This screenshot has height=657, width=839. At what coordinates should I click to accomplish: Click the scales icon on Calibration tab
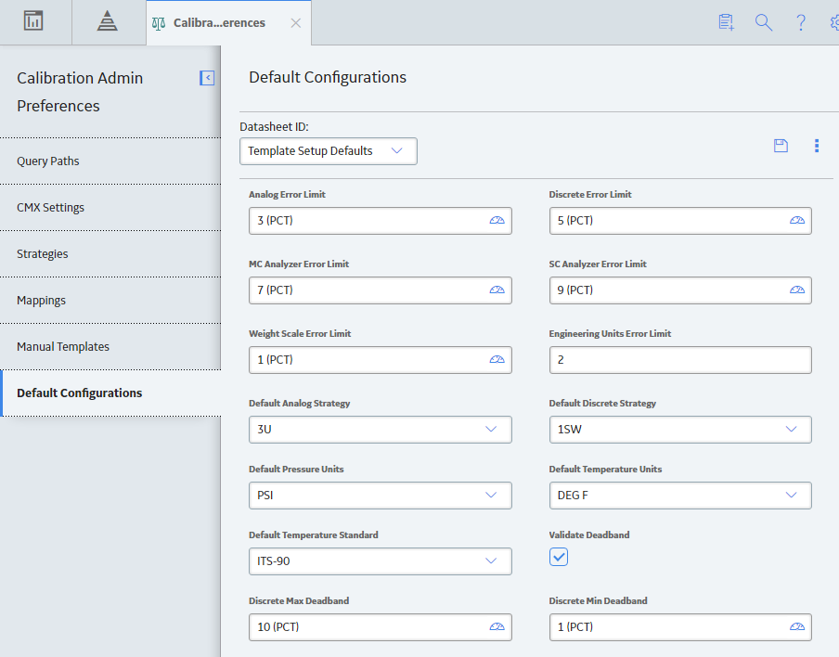point(159,23)
